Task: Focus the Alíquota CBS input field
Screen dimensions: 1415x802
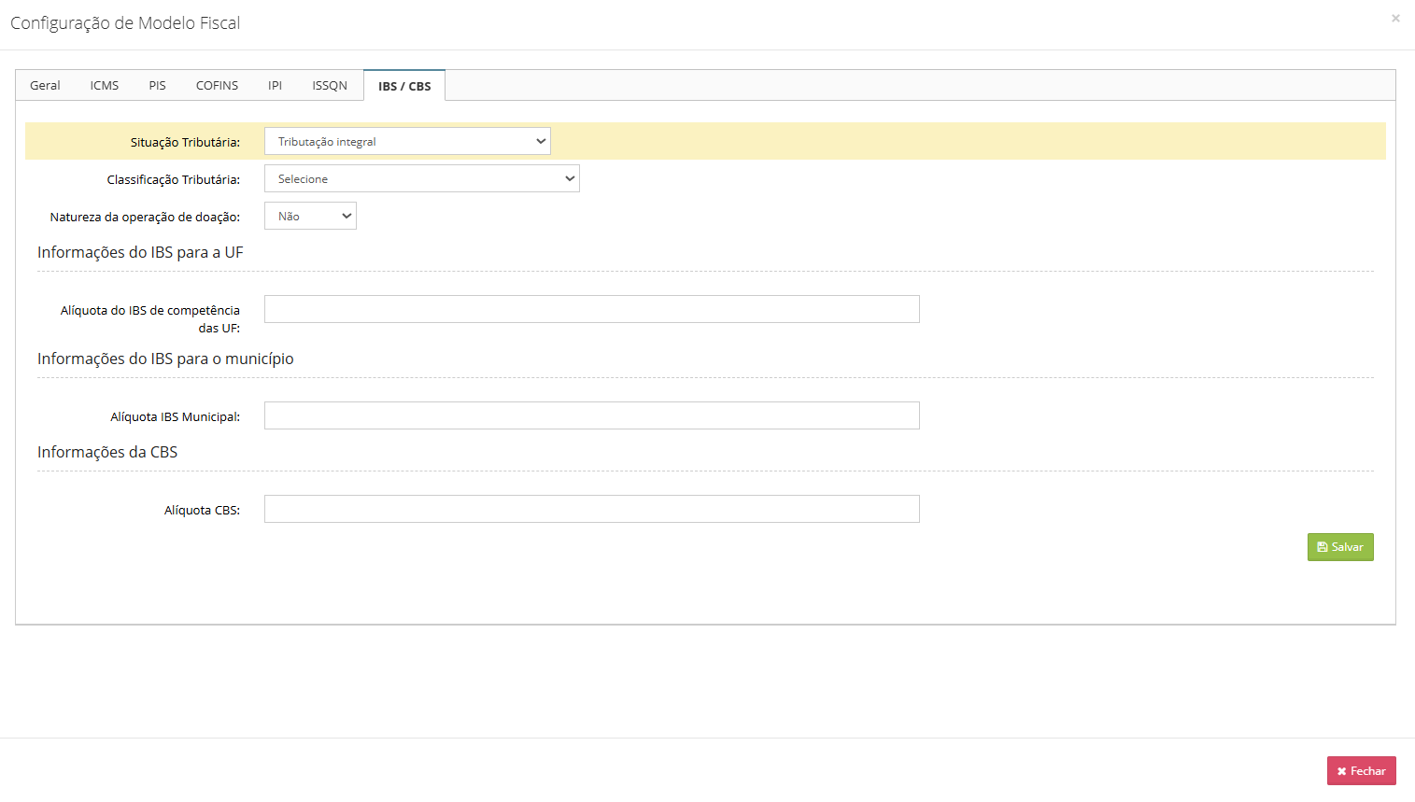Action: (x=591, y=509)
